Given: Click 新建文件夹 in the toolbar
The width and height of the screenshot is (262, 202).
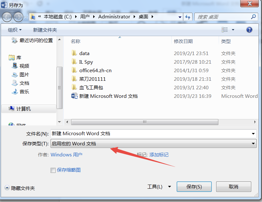Looking at the screenshot, I should pos(45,30).
